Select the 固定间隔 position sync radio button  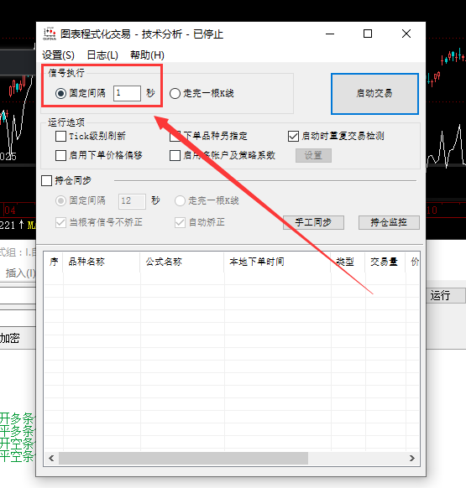(x=60, y=200)
